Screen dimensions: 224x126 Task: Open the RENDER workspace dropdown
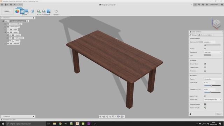(7, 11)
